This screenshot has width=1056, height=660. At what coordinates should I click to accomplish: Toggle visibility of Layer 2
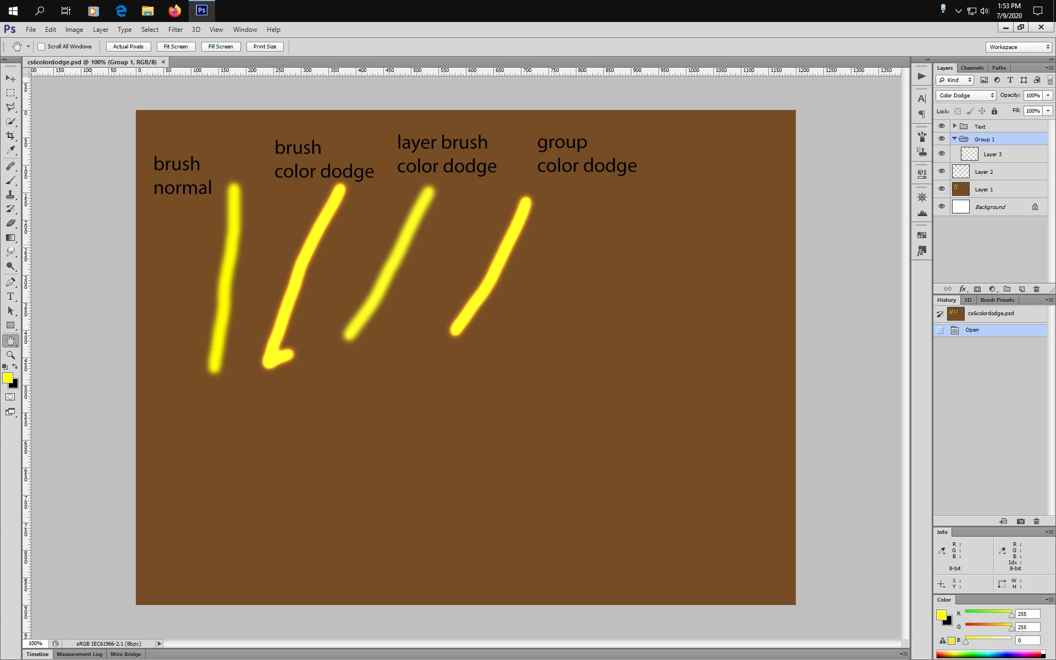941,172
